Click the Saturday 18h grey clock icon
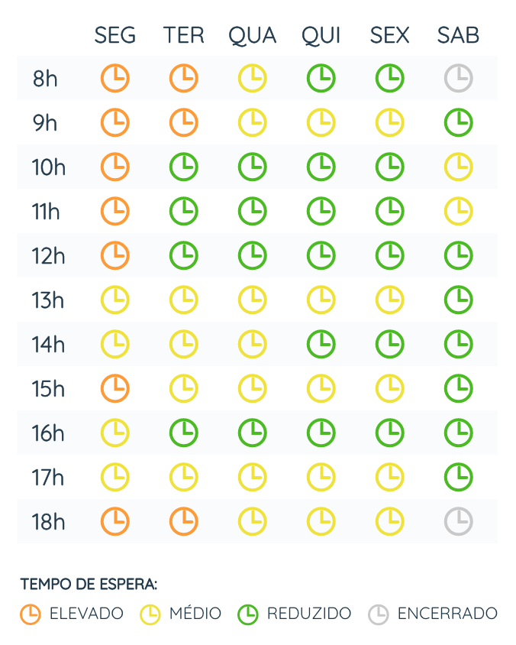 coord(459,521)
